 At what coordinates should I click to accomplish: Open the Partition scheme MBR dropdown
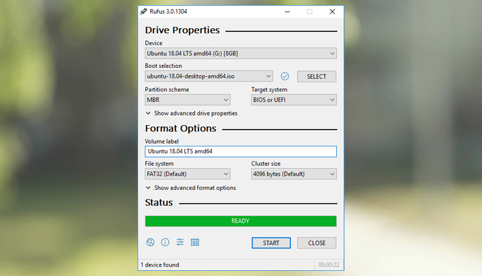click(x=188, y=99)
